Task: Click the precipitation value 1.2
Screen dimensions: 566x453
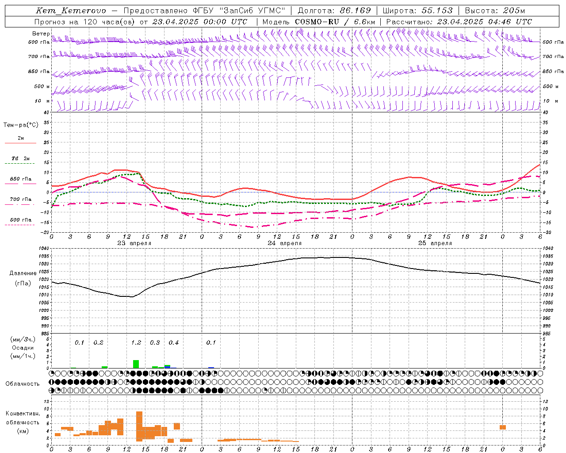Action: (x=136, y=342)
